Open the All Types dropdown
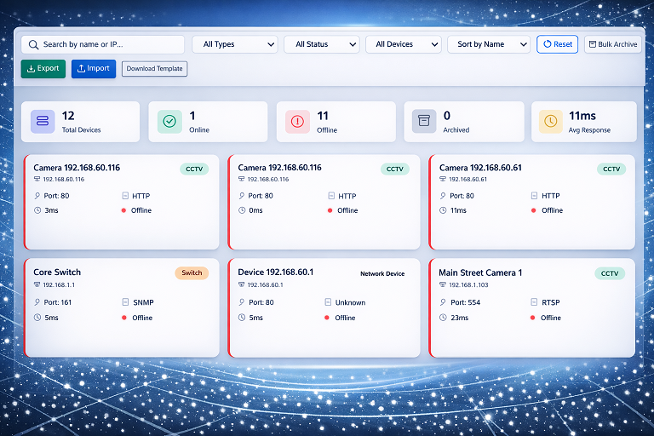 pyautogui.click(x=234, y=44)
